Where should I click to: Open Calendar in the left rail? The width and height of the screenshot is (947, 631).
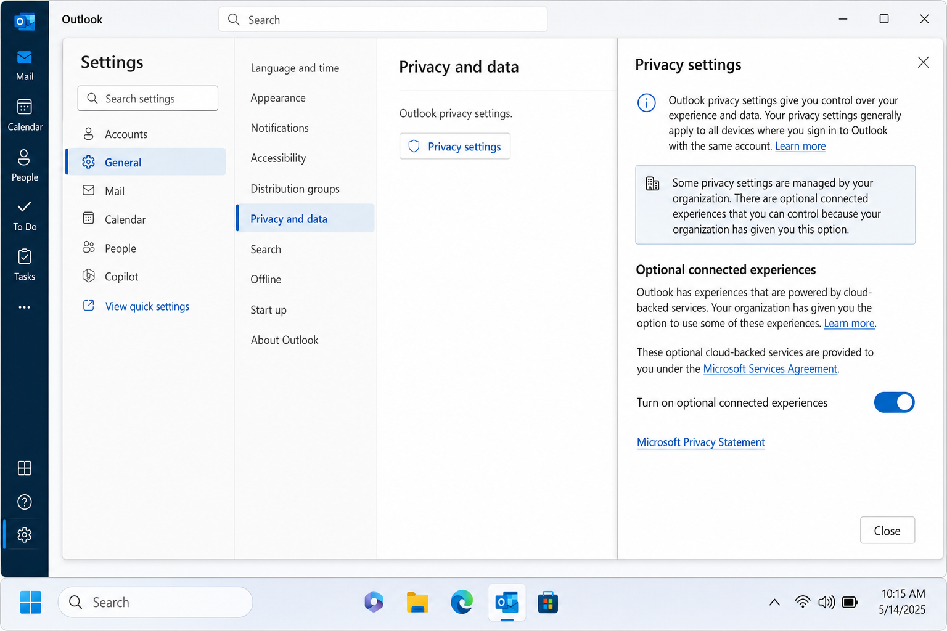[25, 115]
